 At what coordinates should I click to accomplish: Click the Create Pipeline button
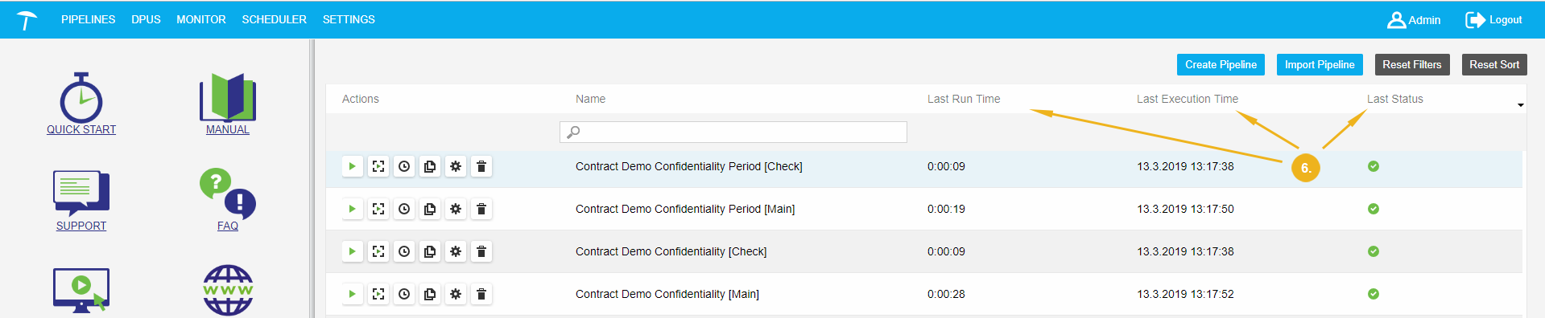(x=1221, y=65)
